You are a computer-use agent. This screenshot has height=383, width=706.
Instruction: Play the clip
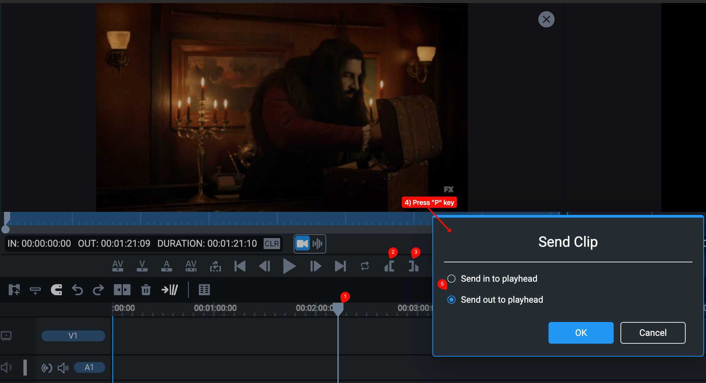[x=289, y=266]
